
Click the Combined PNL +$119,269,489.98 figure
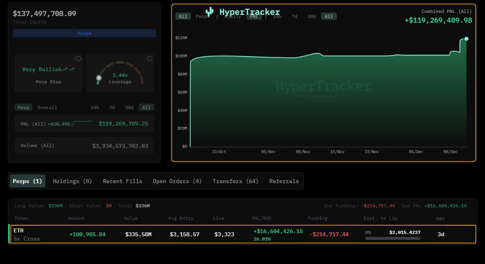point(438,20)
